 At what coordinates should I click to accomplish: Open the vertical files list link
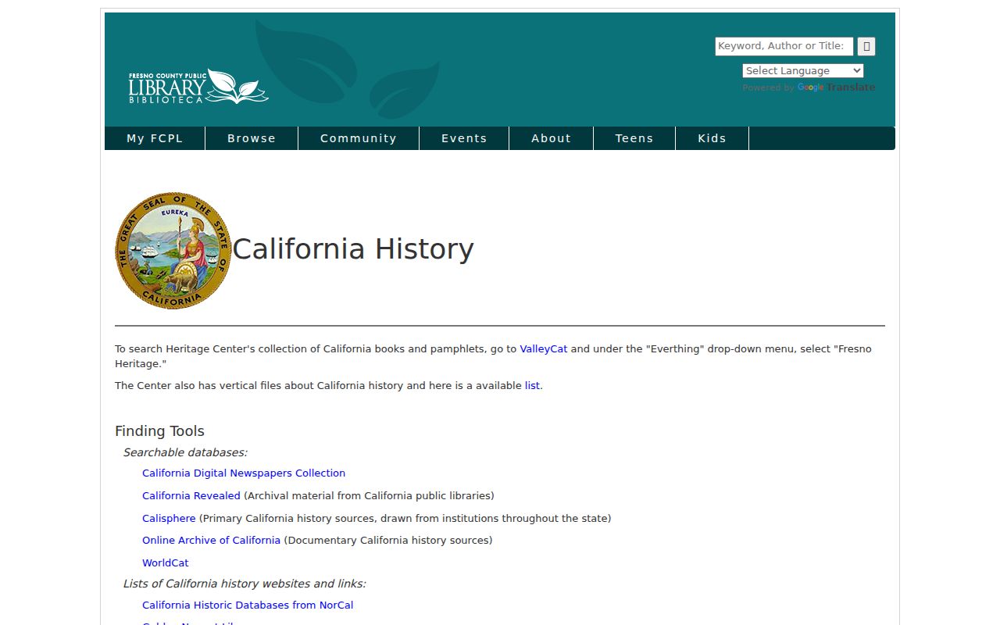click(x=532, y=386)
